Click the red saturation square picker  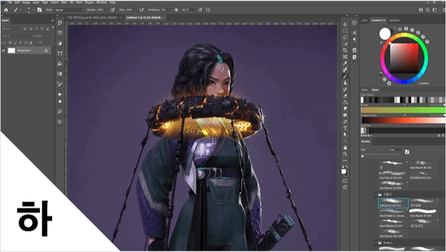coord(404,58)
